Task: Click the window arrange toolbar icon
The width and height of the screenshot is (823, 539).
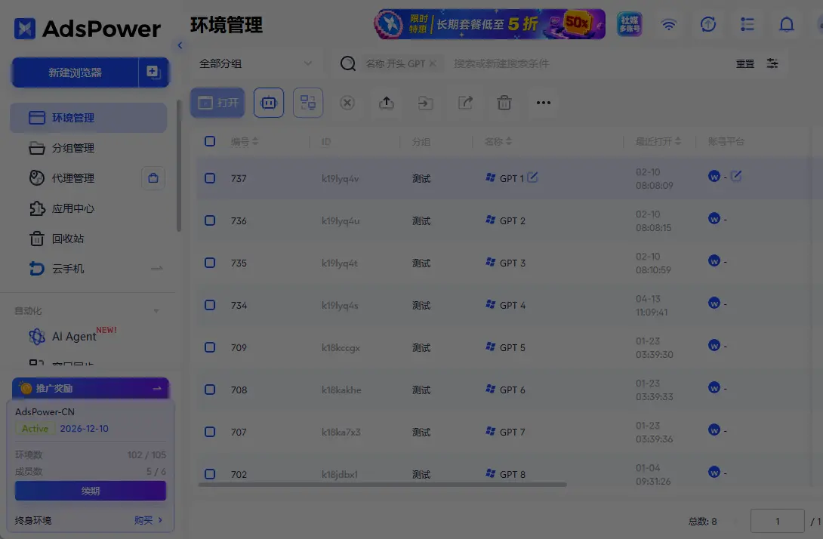Action: point(308,103)
